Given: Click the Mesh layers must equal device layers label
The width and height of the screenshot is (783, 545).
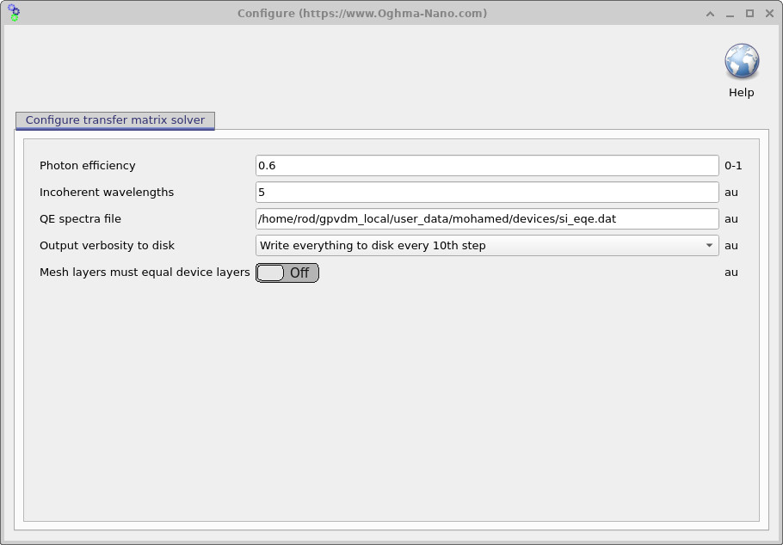Looking at the screenshot, I should [144, 272].
